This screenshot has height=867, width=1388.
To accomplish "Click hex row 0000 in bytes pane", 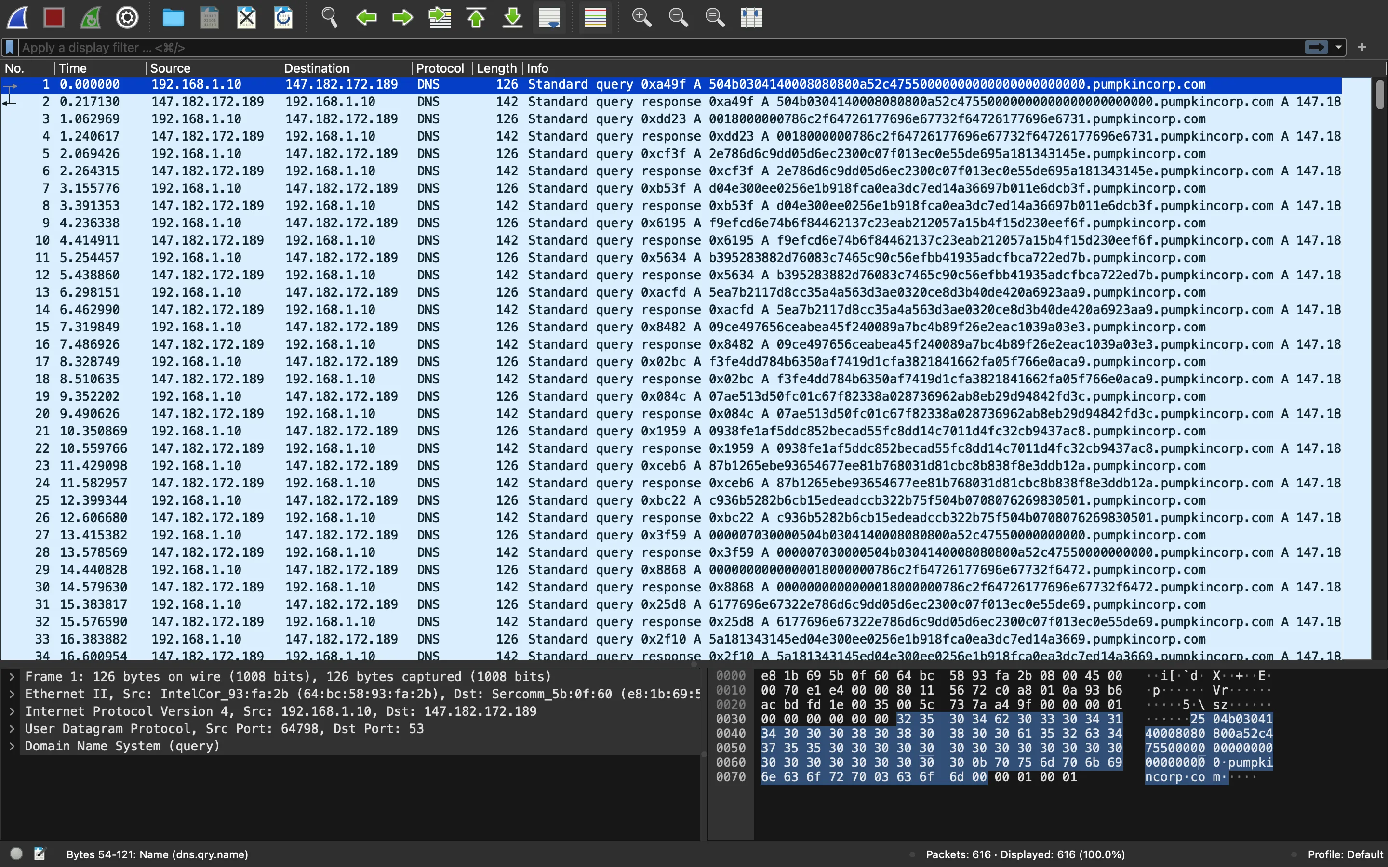I will (x=941, y=675).
